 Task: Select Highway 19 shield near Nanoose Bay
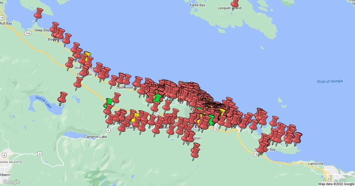pos(255,154)
